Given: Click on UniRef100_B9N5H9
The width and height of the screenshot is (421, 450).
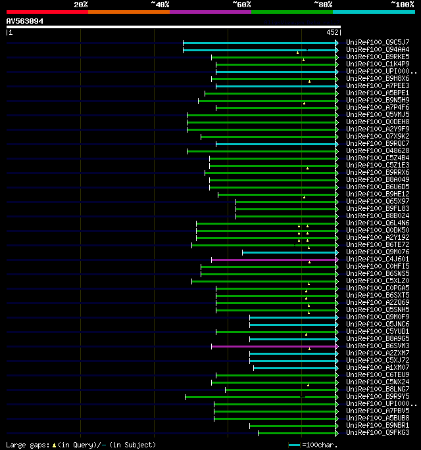Looking at the screenshot, I should click(378, 100).
